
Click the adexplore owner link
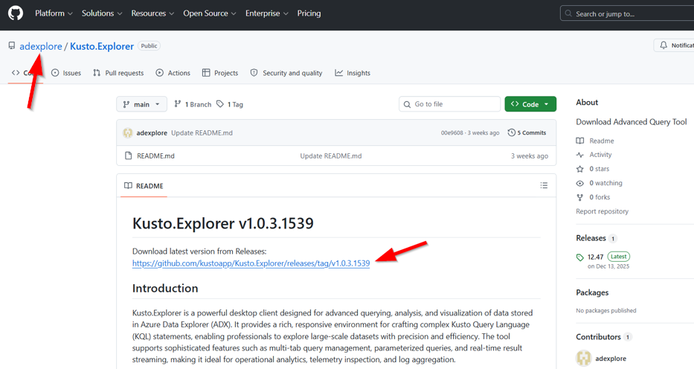tap(41, 46)
